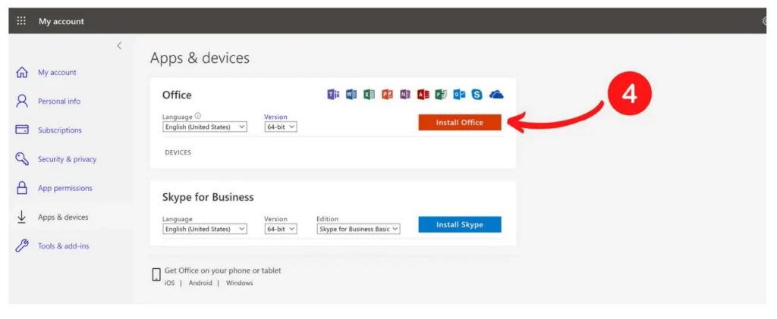The height and width of the screenshot is (319, 777).
Task: Open the Office Version 64-bit dropdown
Action: (x=281, y=127)
